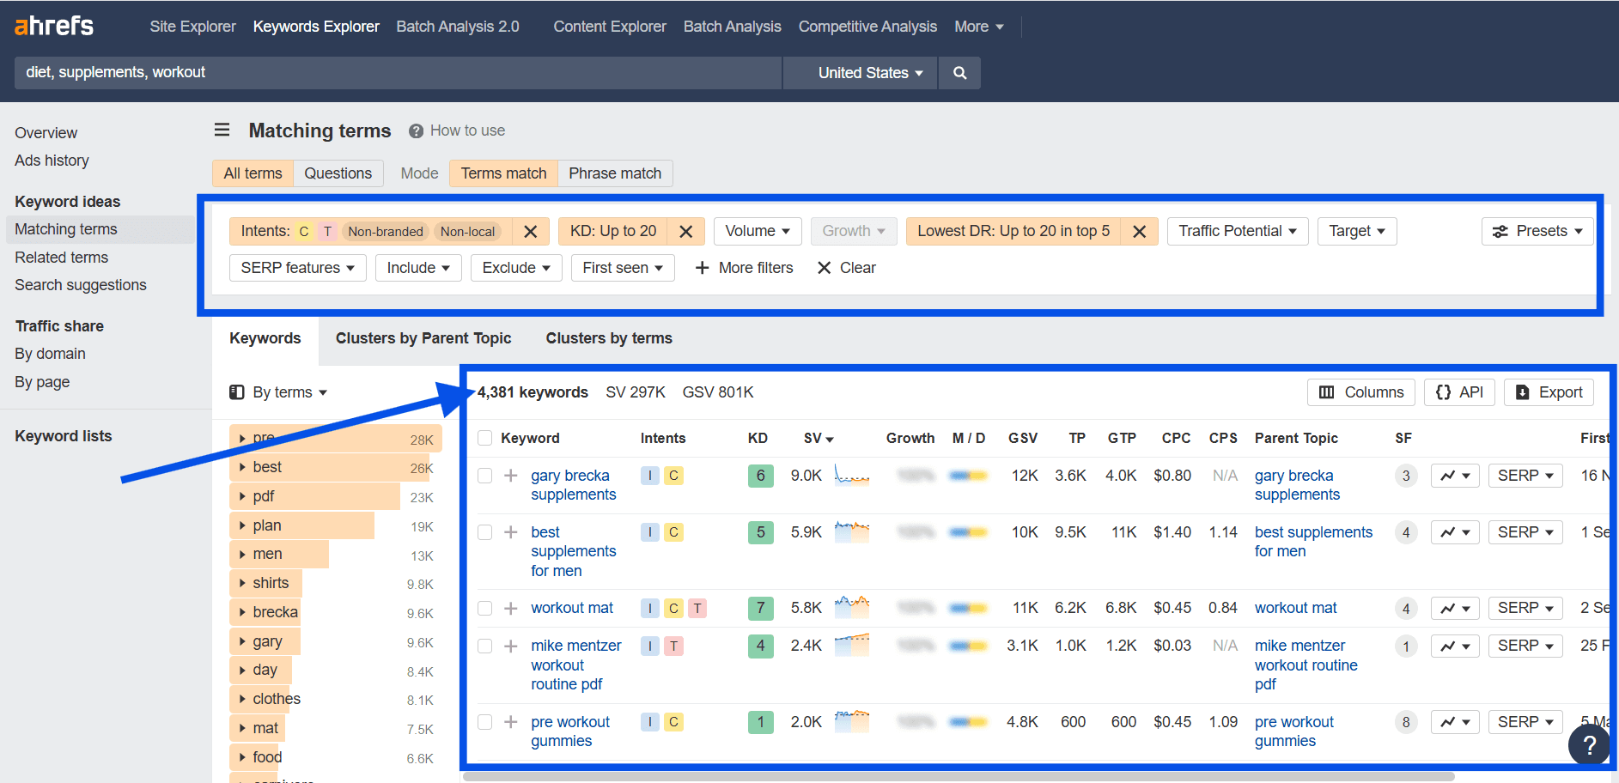Open the Columns settings button
The image size is (1619, 783).
(x=1361, y=392)
